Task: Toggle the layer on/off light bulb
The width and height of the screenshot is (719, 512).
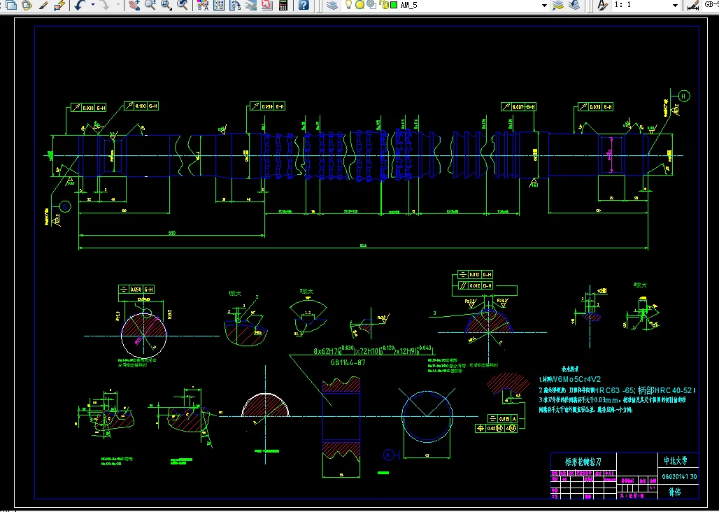Action: [x=348, y=5]
